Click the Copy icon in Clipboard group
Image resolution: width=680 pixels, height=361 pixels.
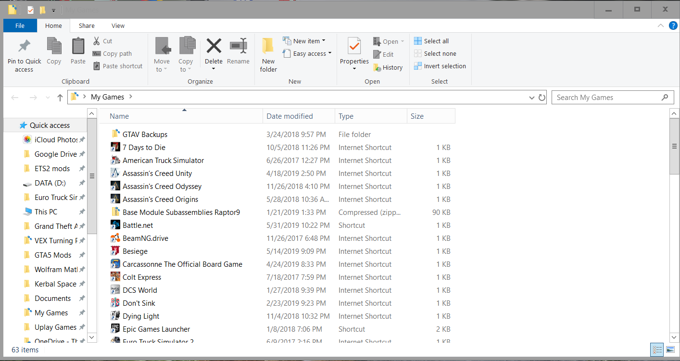click(54, 46)
